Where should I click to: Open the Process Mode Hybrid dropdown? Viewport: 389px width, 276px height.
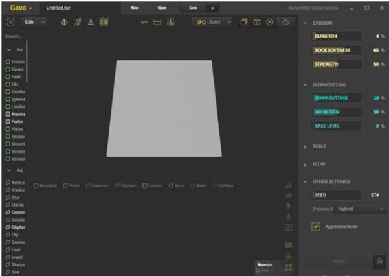tap(361, 209)
